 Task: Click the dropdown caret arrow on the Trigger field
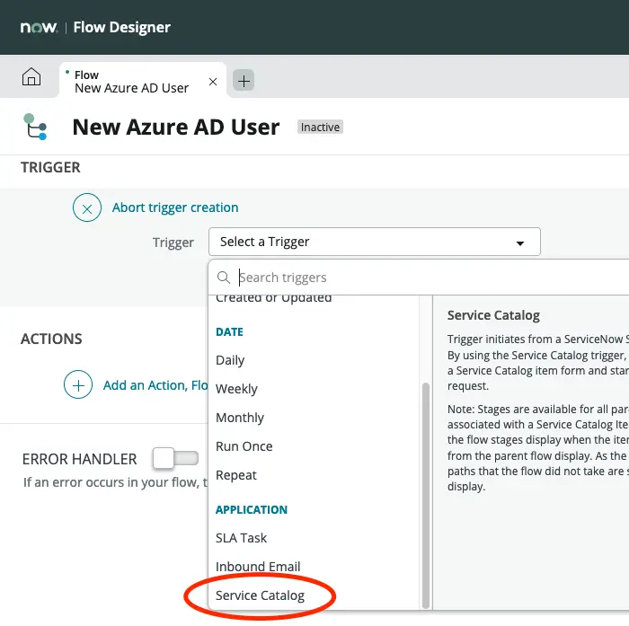click(519, 242)
